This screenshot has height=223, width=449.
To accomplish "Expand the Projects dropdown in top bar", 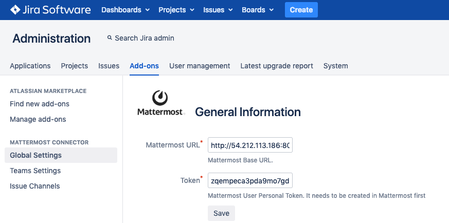I will (176, 10).
